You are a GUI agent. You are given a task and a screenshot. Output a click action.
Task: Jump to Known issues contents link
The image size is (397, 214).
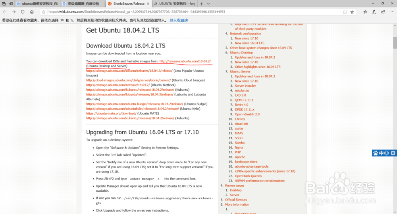pos(235,185)
